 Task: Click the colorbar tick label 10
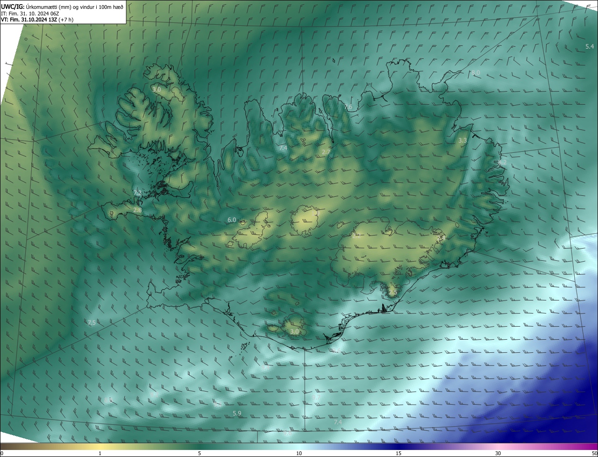click(299, 453)
